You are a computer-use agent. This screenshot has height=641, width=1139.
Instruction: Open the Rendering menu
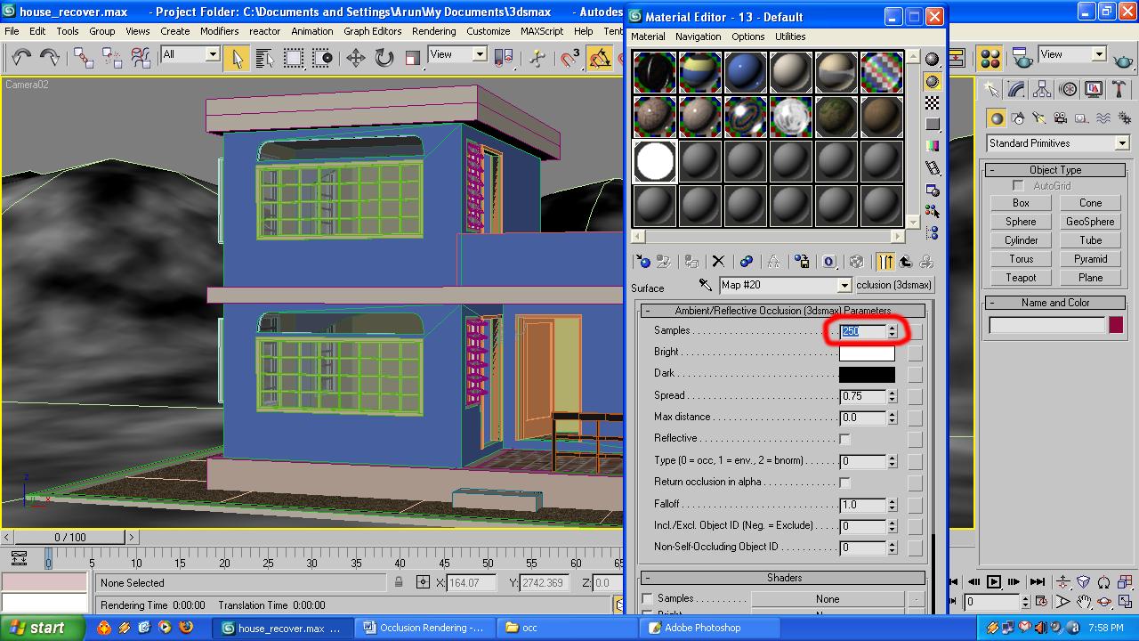click(433, 31)
